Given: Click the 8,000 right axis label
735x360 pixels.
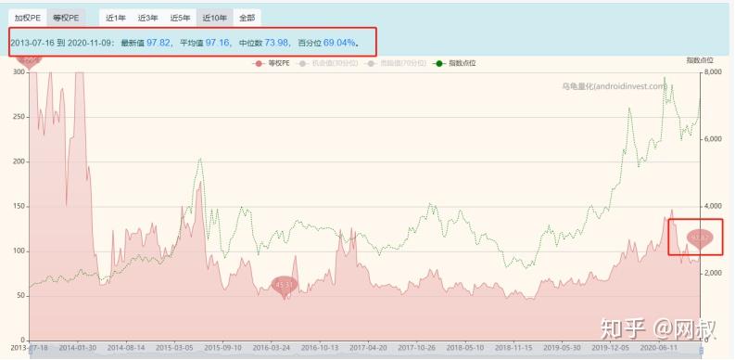Looking at the screenshot, I should pos(714,72).
